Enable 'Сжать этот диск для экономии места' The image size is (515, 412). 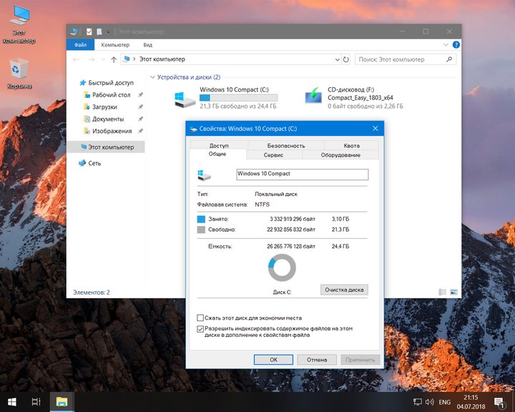tap(200, 318)
